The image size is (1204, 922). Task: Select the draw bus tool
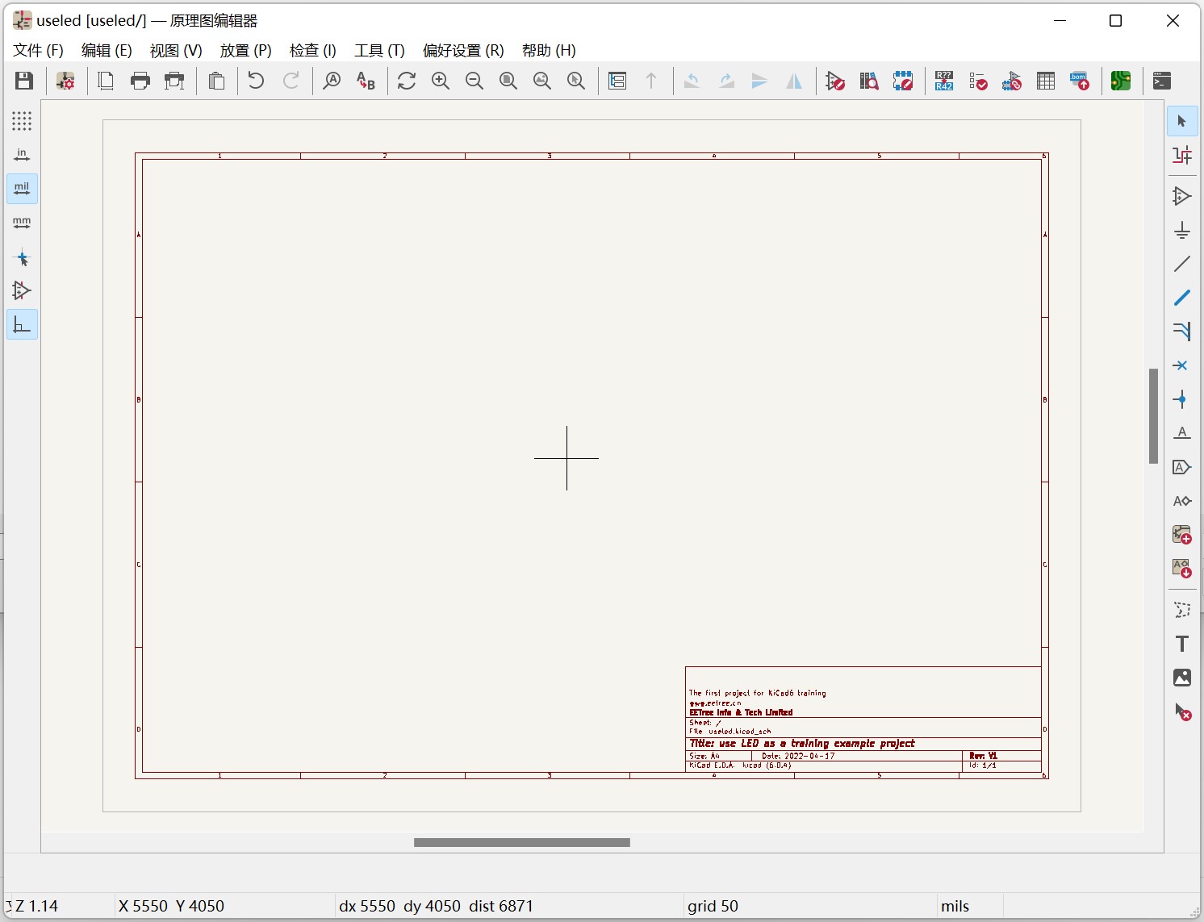coord(1182,298)
